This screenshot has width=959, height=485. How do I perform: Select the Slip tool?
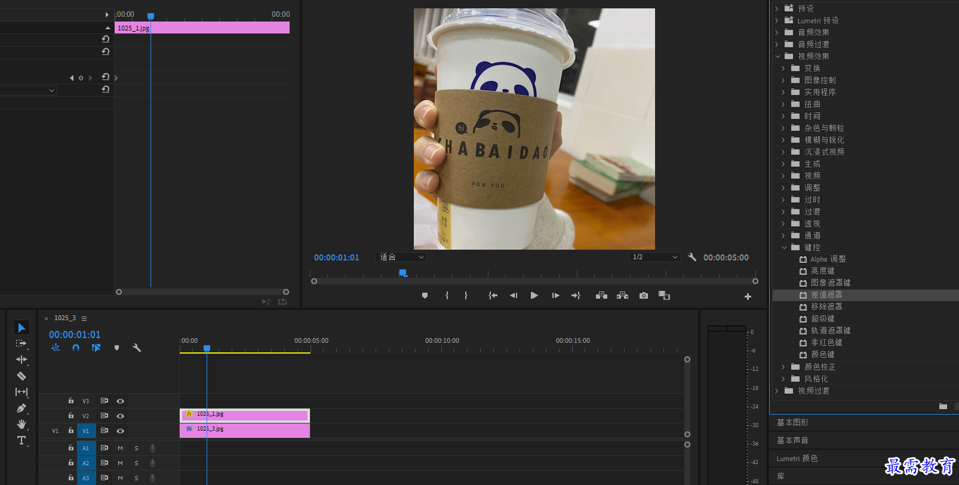tap(21, 392)
